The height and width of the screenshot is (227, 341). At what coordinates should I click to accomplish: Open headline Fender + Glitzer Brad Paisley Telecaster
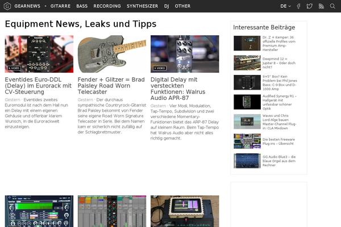click(111, 86)
